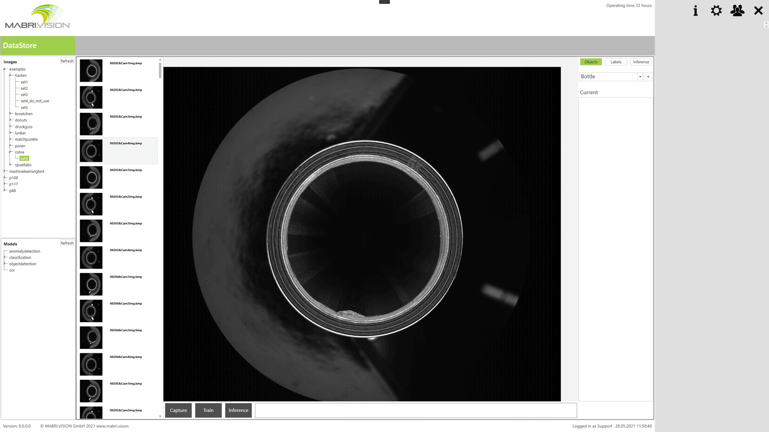Open the user accounts icon
This screenshot has height=432, width=769.
(x=737, y=11)
